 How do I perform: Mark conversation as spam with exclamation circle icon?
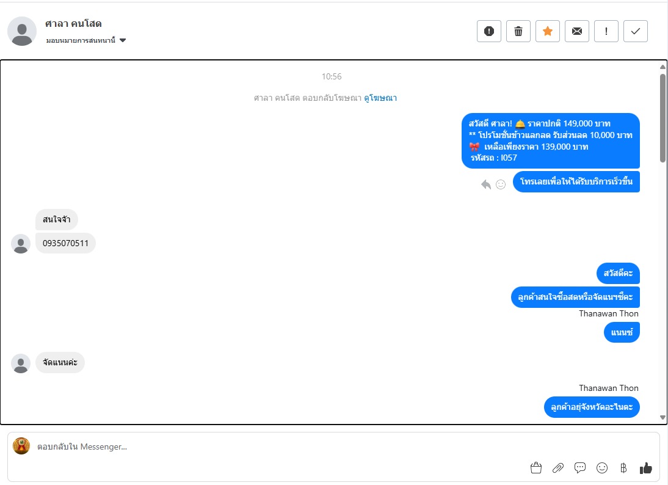[488, 31]
